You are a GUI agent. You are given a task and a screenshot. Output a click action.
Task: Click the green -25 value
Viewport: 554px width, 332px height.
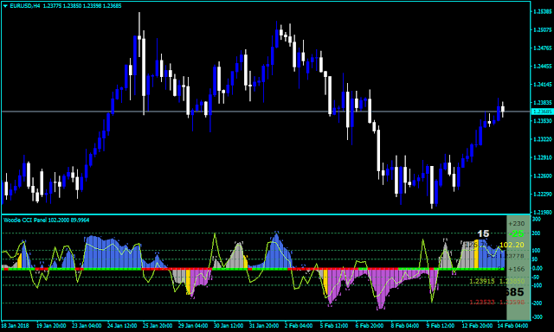point(516,233)
